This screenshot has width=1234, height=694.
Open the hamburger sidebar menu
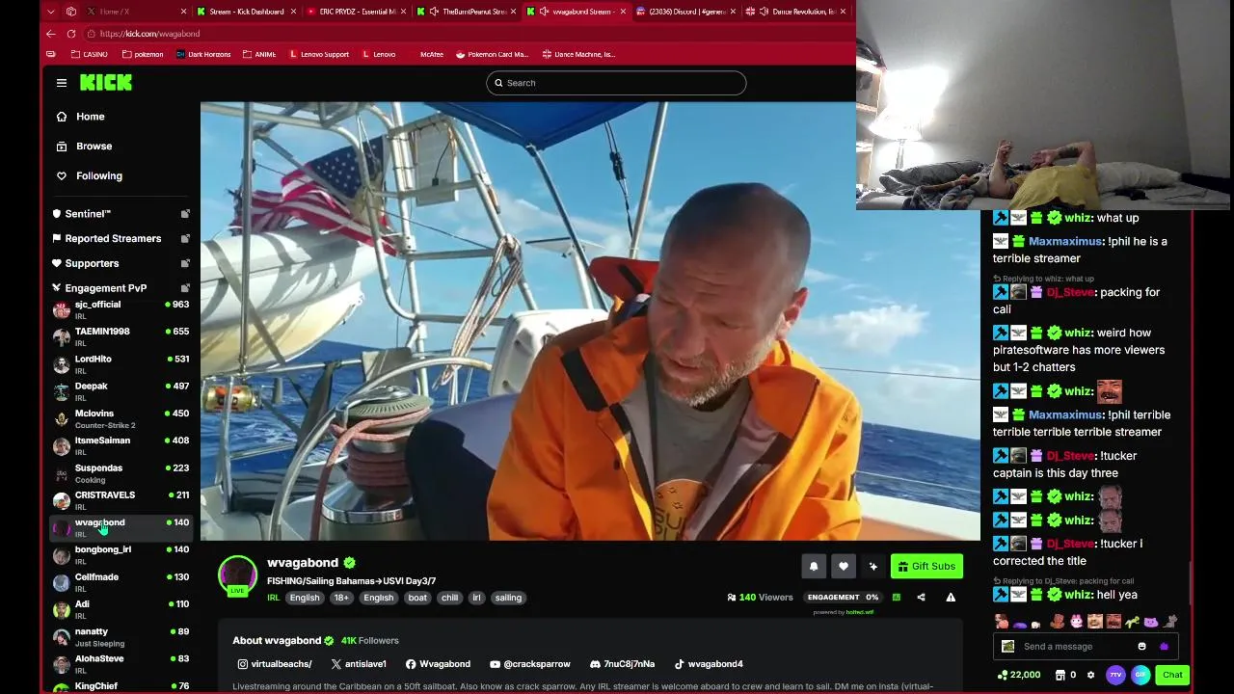pyautogui.click(x=62, y=83)
